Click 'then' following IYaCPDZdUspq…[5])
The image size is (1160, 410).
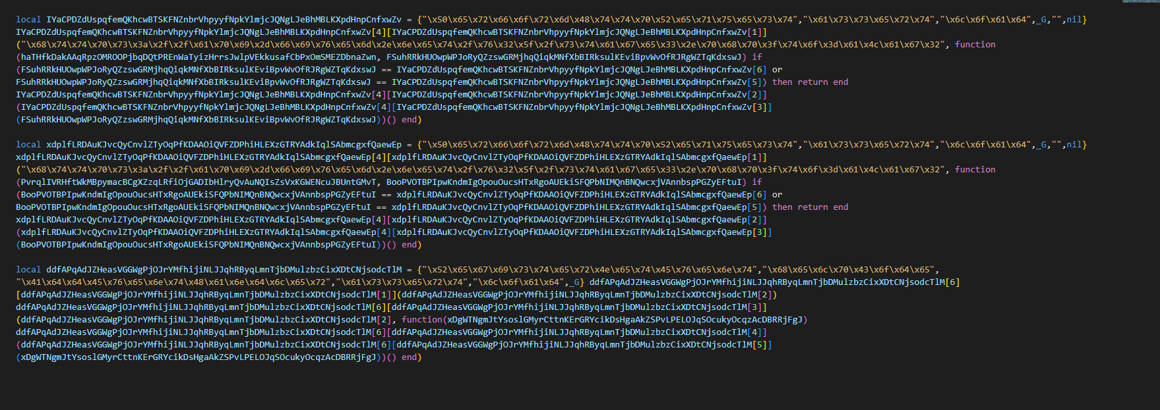[782, 82]
